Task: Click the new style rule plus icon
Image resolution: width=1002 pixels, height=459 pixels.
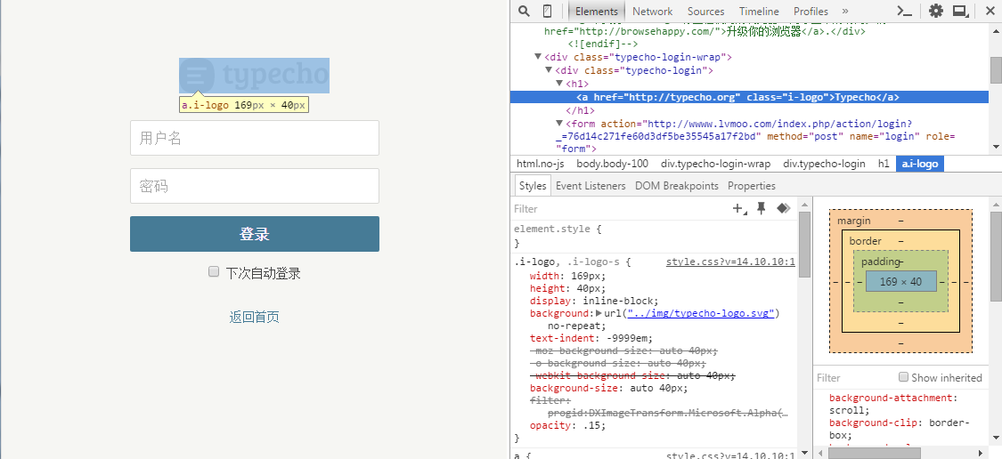Action: pos(738,208)
